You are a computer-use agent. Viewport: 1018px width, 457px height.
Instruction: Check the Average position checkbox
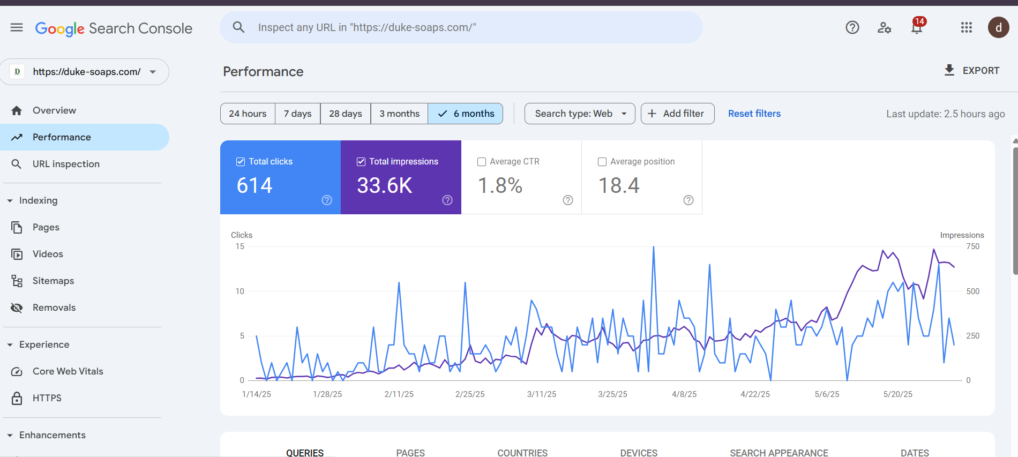point(602,161)
